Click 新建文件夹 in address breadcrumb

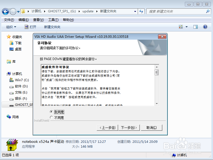point(108,11)
